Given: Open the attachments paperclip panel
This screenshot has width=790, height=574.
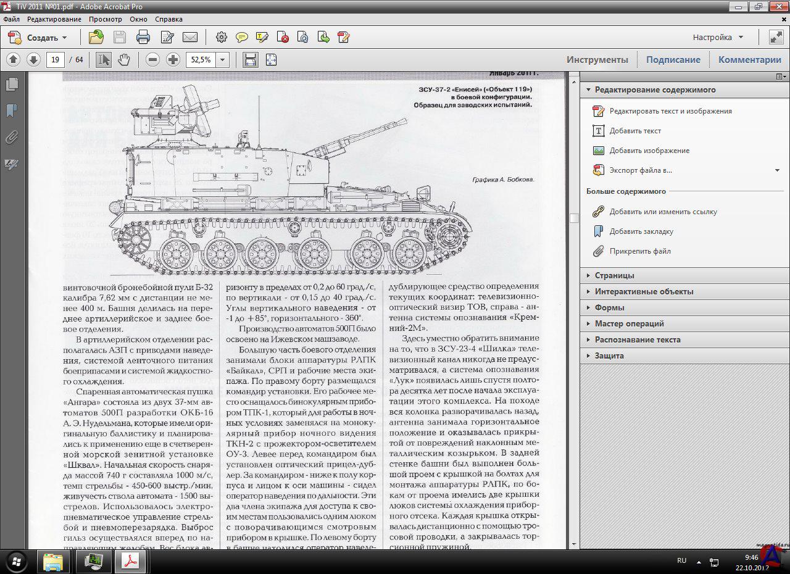Looking at the screenshot, I should pos(11,137).
